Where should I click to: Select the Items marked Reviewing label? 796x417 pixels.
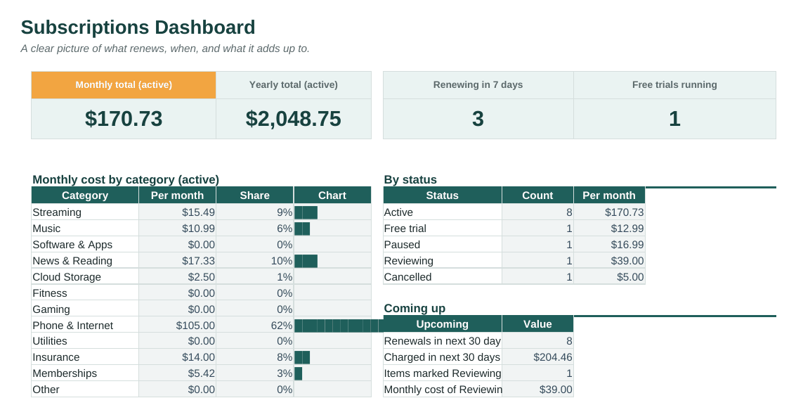[x=442, y=374]
